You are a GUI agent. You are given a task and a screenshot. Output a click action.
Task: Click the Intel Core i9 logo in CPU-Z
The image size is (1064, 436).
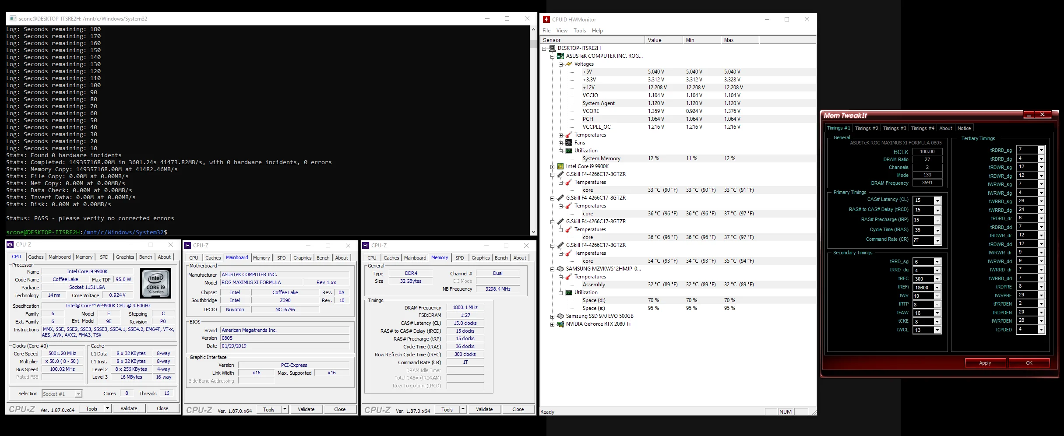pos(156,283)
